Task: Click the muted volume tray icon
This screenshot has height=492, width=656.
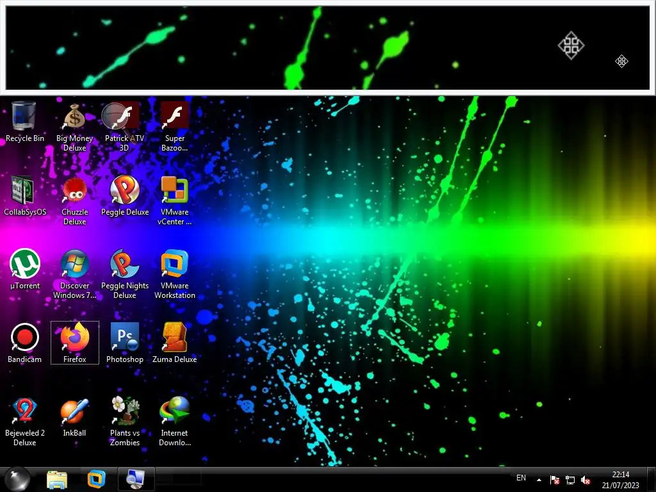Action: (586, 480)
